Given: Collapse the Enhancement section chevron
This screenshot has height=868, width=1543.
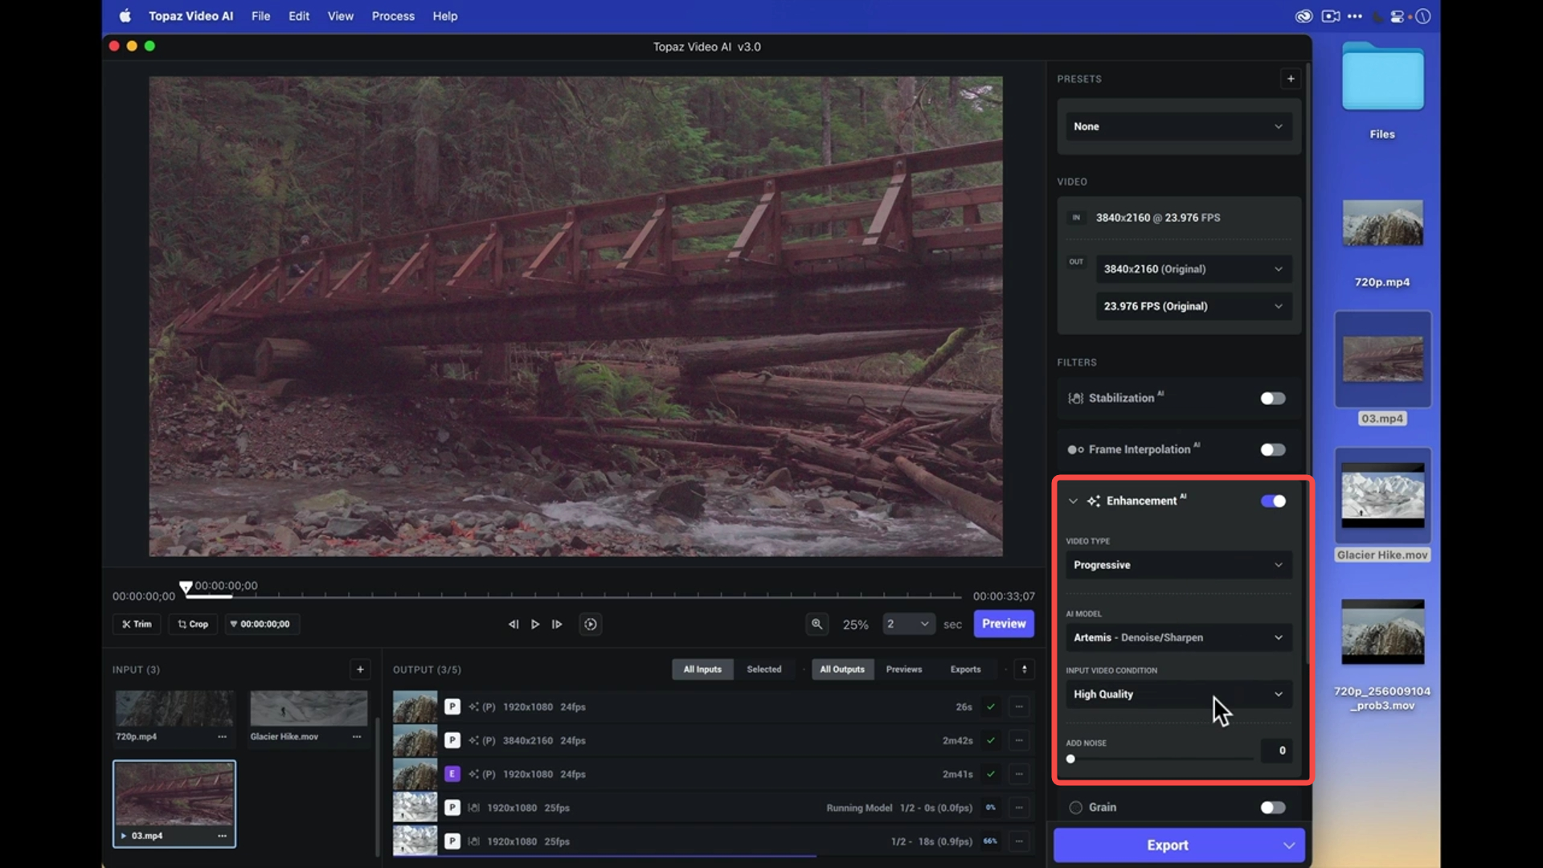Looking at the screenshot, I should [x=1073, y=502].
